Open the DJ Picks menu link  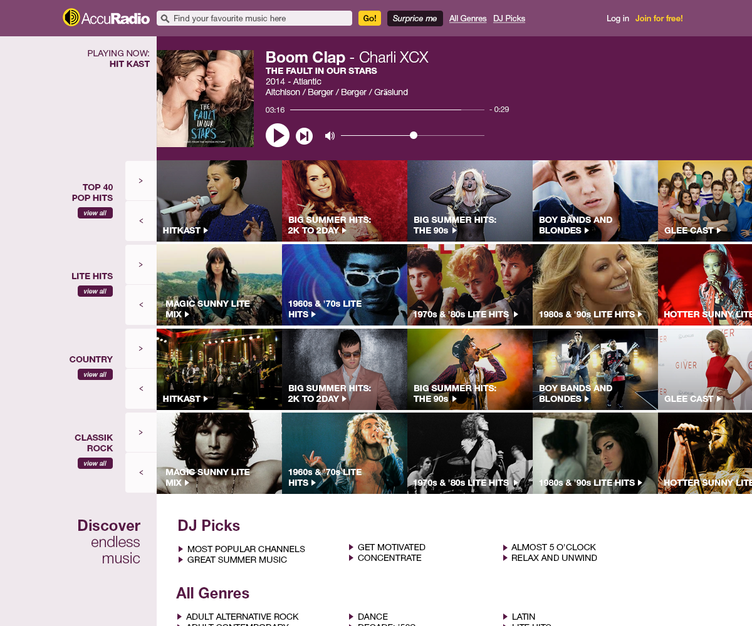click(509, 18)
